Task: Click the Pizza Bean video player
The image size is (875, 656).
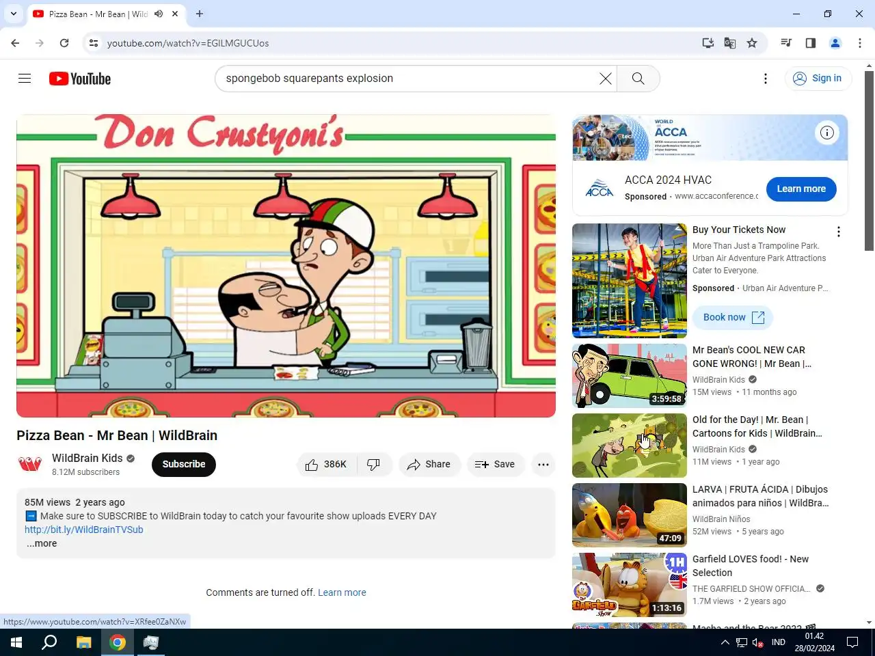Action: pos(286,266)
